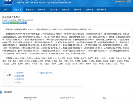The height and width of the screenshot is (100, 133).
Task: Click the 目录 contents label
Action: tap(9, 75)
